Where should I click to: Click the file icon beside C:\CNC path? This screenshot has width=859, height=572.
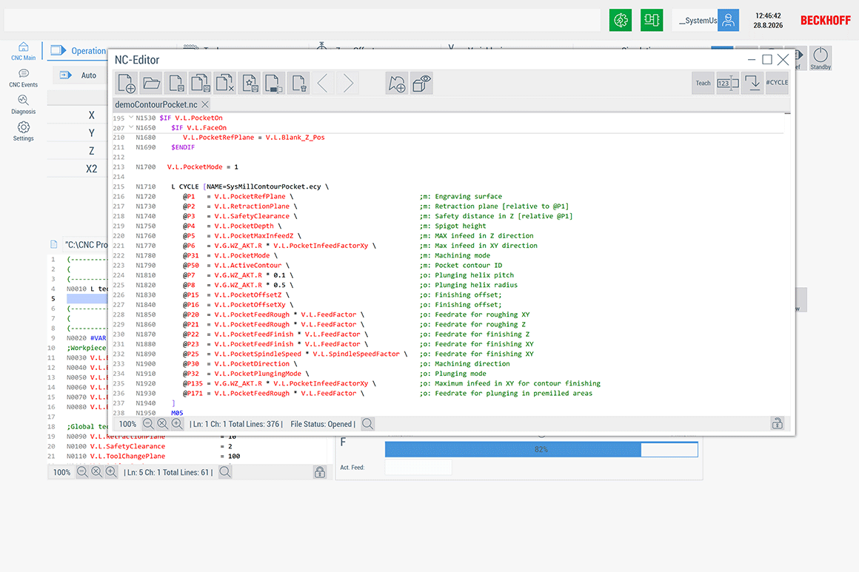pyautogui.click(x=53, y=244)
